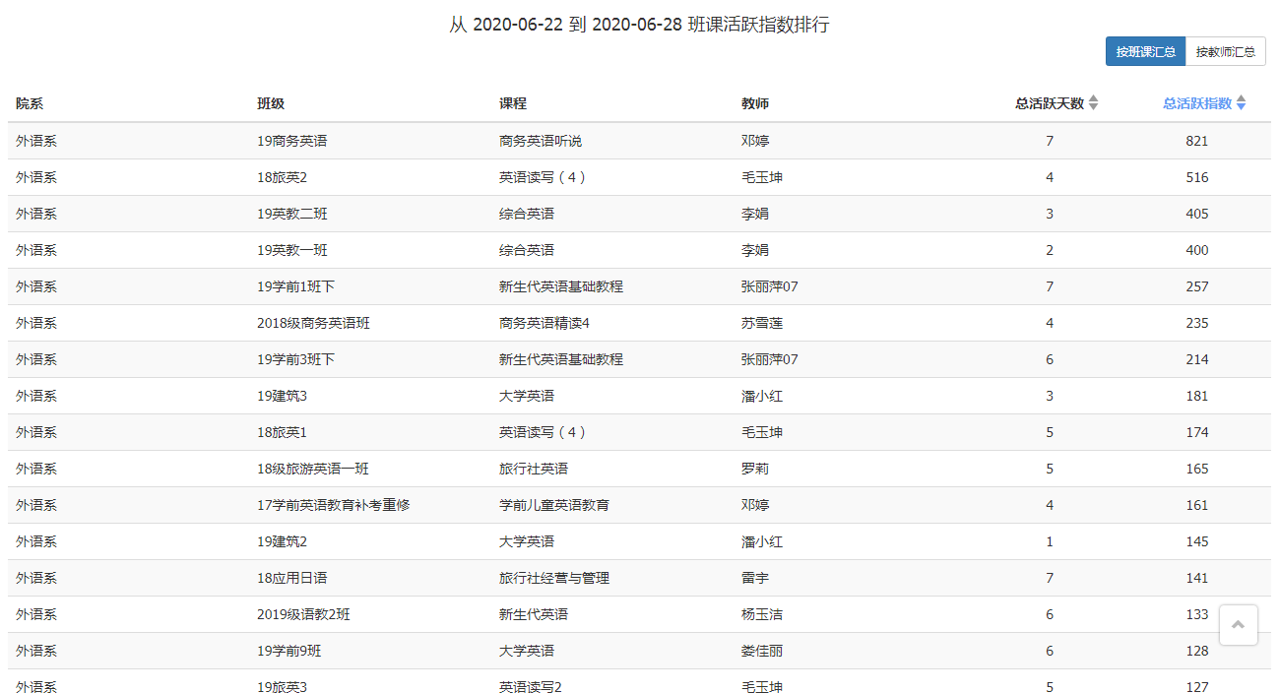
Task: Select the 19商务英语 class row
Action: (639, 141)
